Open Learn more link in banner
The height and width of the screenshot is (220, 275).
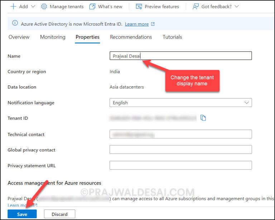coord(137,24)
